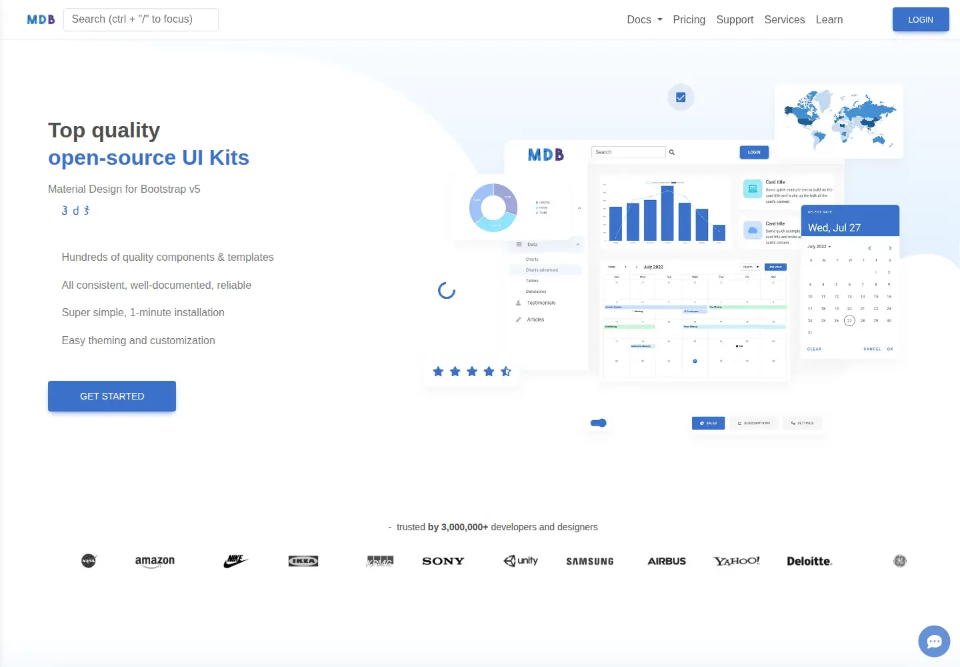The height and width of the screenshot is (667, 960).
Task: Click the Yahoo! logo
Action: tap(737, 561)
